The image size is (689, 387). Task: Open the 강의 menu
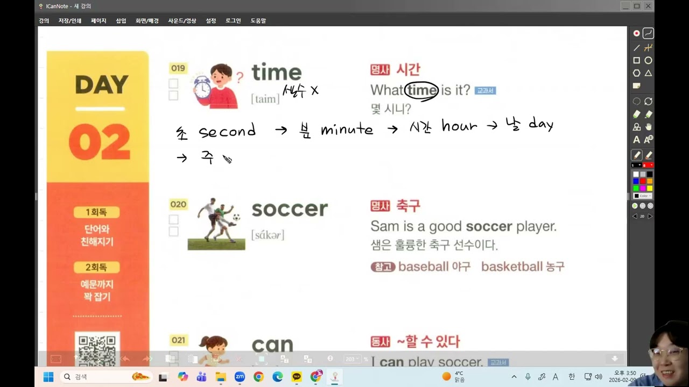[x=44, y=21]
